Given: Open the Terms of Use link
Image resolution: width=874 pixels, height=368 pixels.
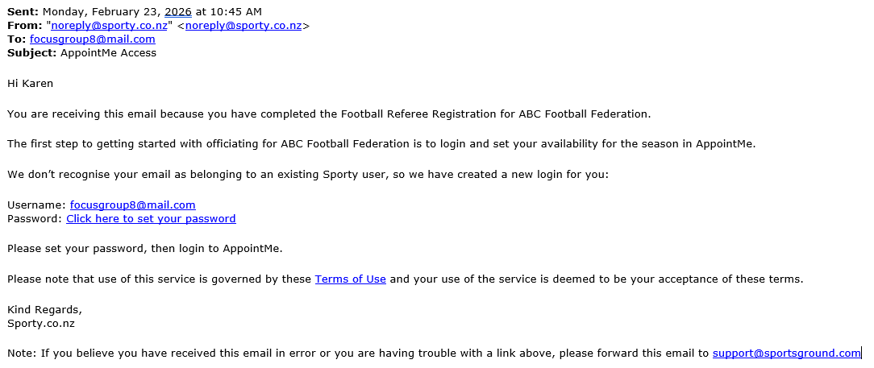Looking at the screenshot, I should pos(351,279).
